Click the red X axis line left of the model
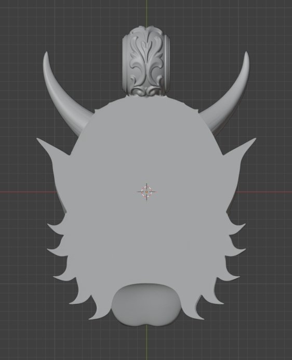The image size is (292, 360). pos(28,192)
